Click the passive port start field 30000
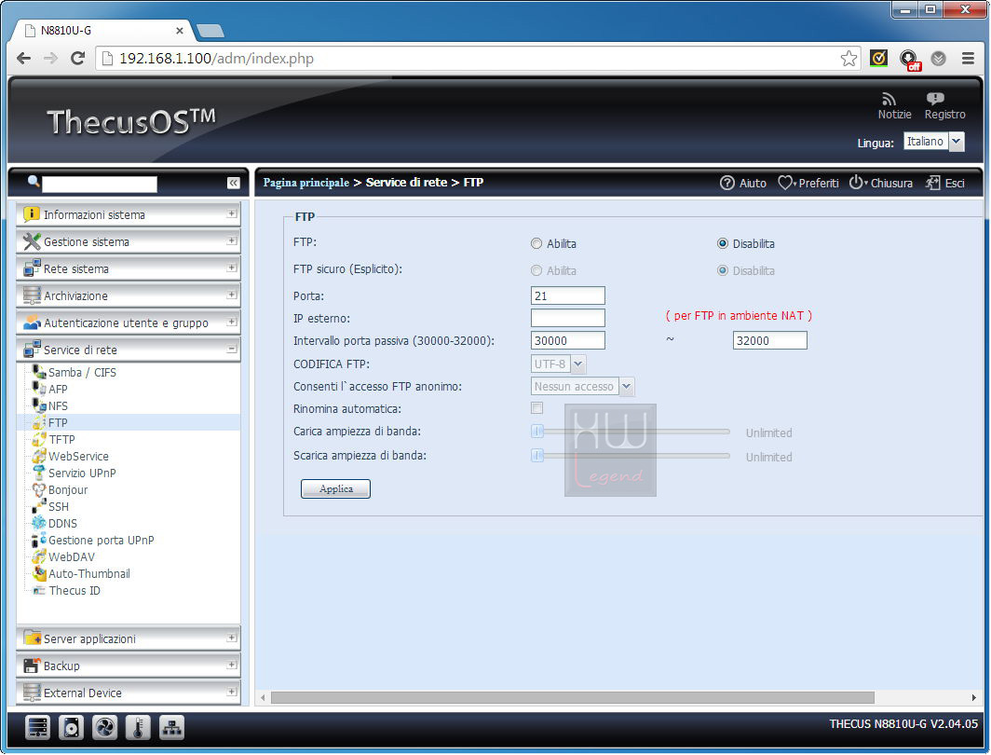 568,340
